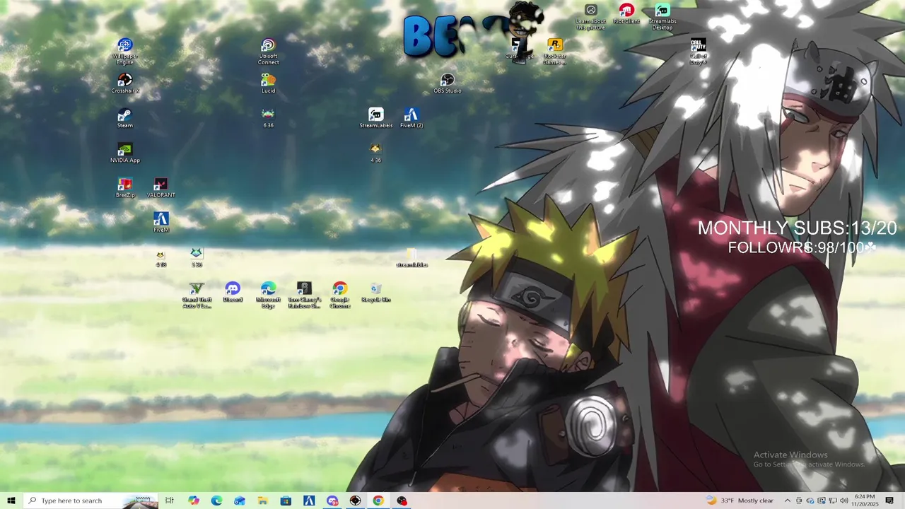Screen dimensions: 905x509
Task: Select the BreeZip desktop icon
Action: (x=125, y=187)
